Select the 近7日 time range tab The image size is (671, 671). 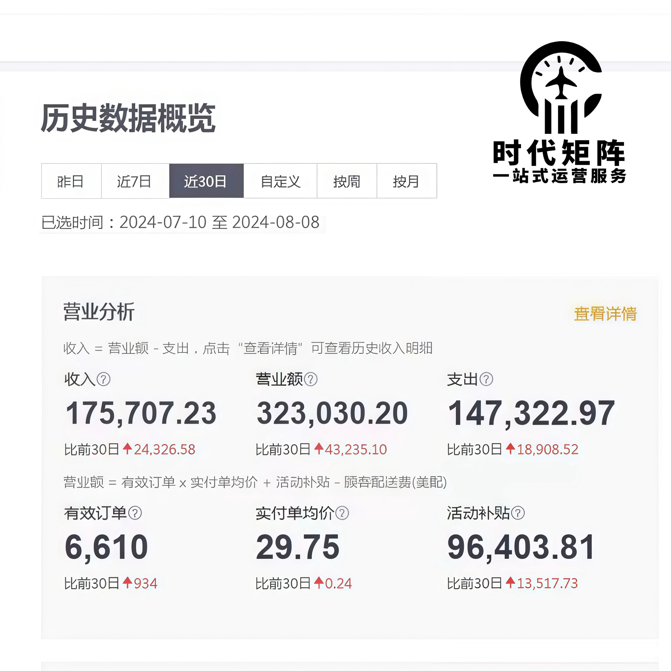pyautogui.click(x=135, y=181)
